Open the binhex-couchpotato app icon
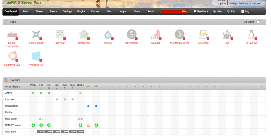The width and height of the screenshot is (271, 136). [12, 34]
